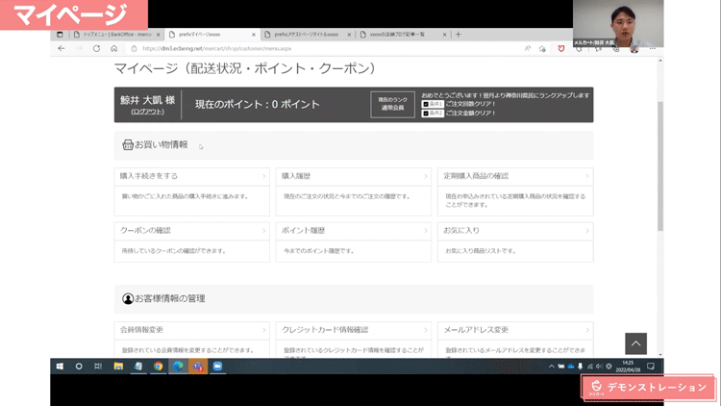Open メールアドレス変更 link

pyautogui.click(x=476, y=330)
